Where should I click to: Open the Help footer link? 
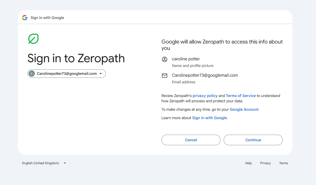point(248,163)
